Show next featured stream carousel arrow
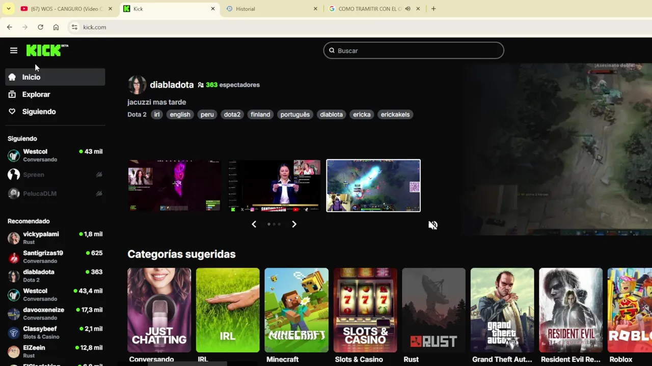Viewport: 652px width, 366px height. pyautogui.click(x=294, y=224)
